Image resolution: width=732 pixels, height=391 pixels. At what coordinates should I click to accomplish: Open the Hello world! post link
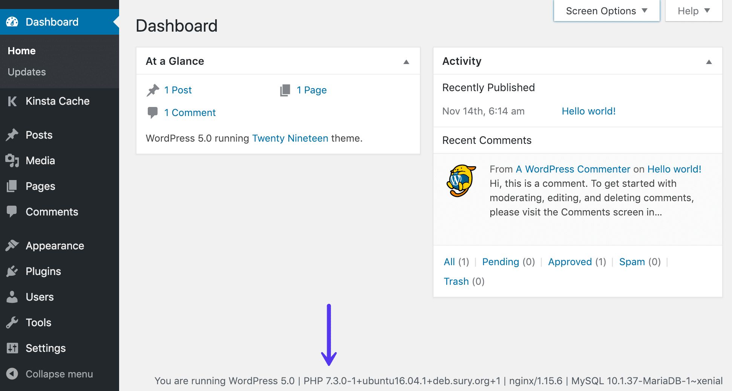(588, 111)
